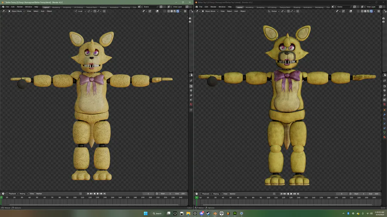Open Material properties tab in right Blender window
This screenshot has width=387, height=217.
(384, 137)
